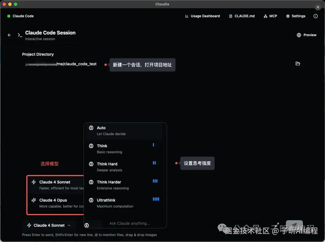
Task: Click the brain icon next to Auto
Action: pos(91,128)
